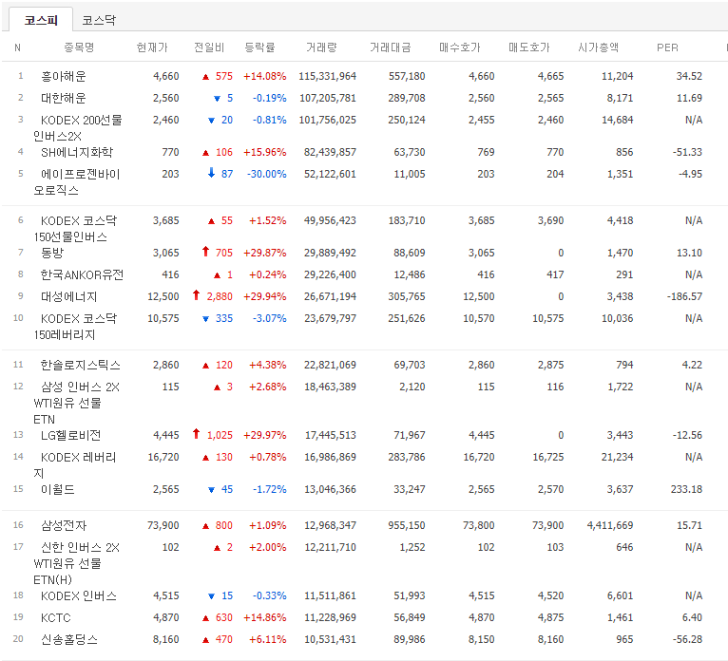Click the red up arrow in SH에너지화학 row
Screen dimensions: 728x661
205,153
